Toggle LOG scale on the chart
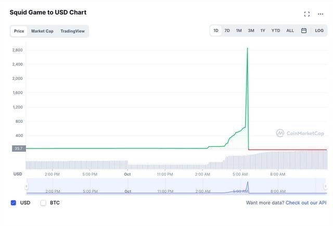The height and width of the screenshot is (226, 333). click(319, 31)
